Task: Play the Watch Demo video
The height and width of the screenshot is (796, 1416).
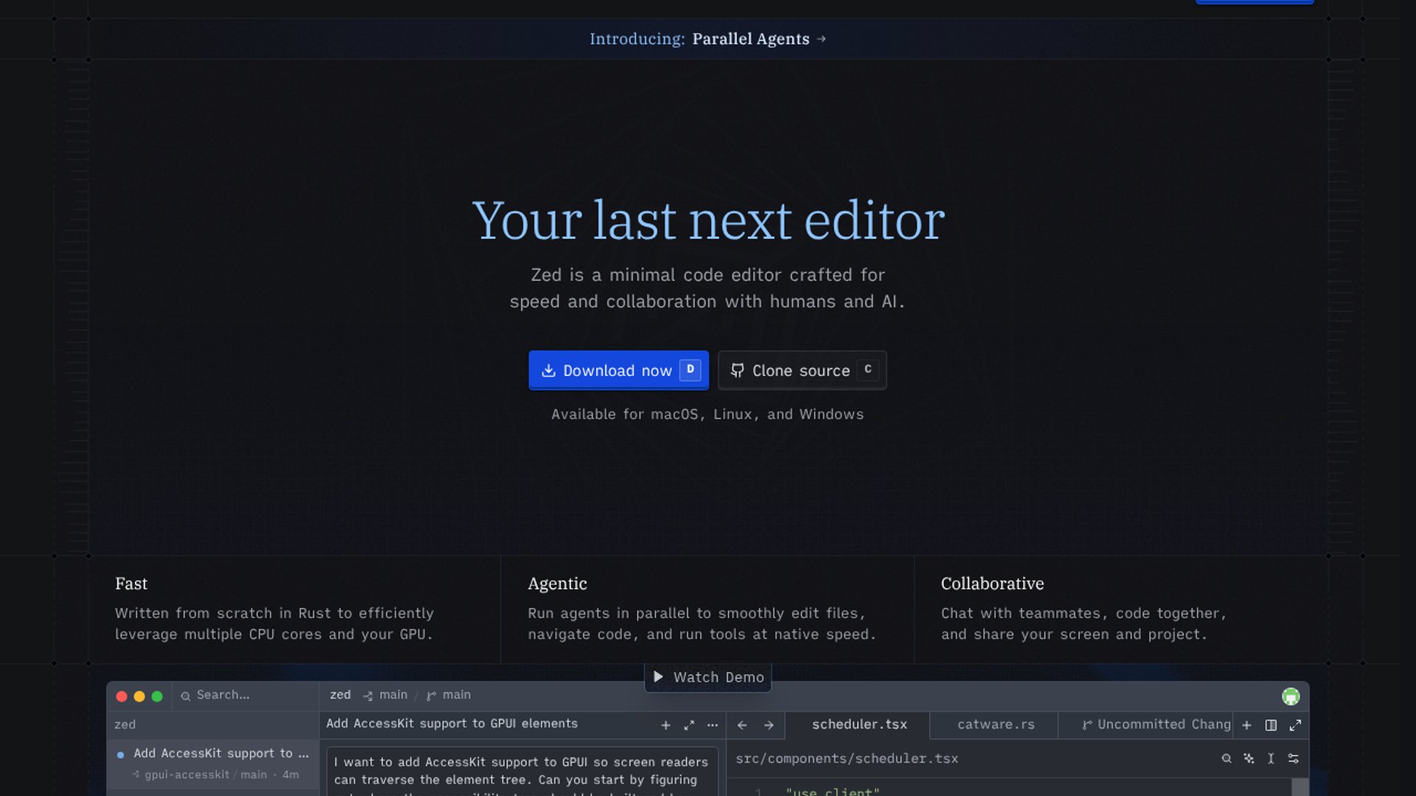Action: pyautogui.click(x=708, y=677)
